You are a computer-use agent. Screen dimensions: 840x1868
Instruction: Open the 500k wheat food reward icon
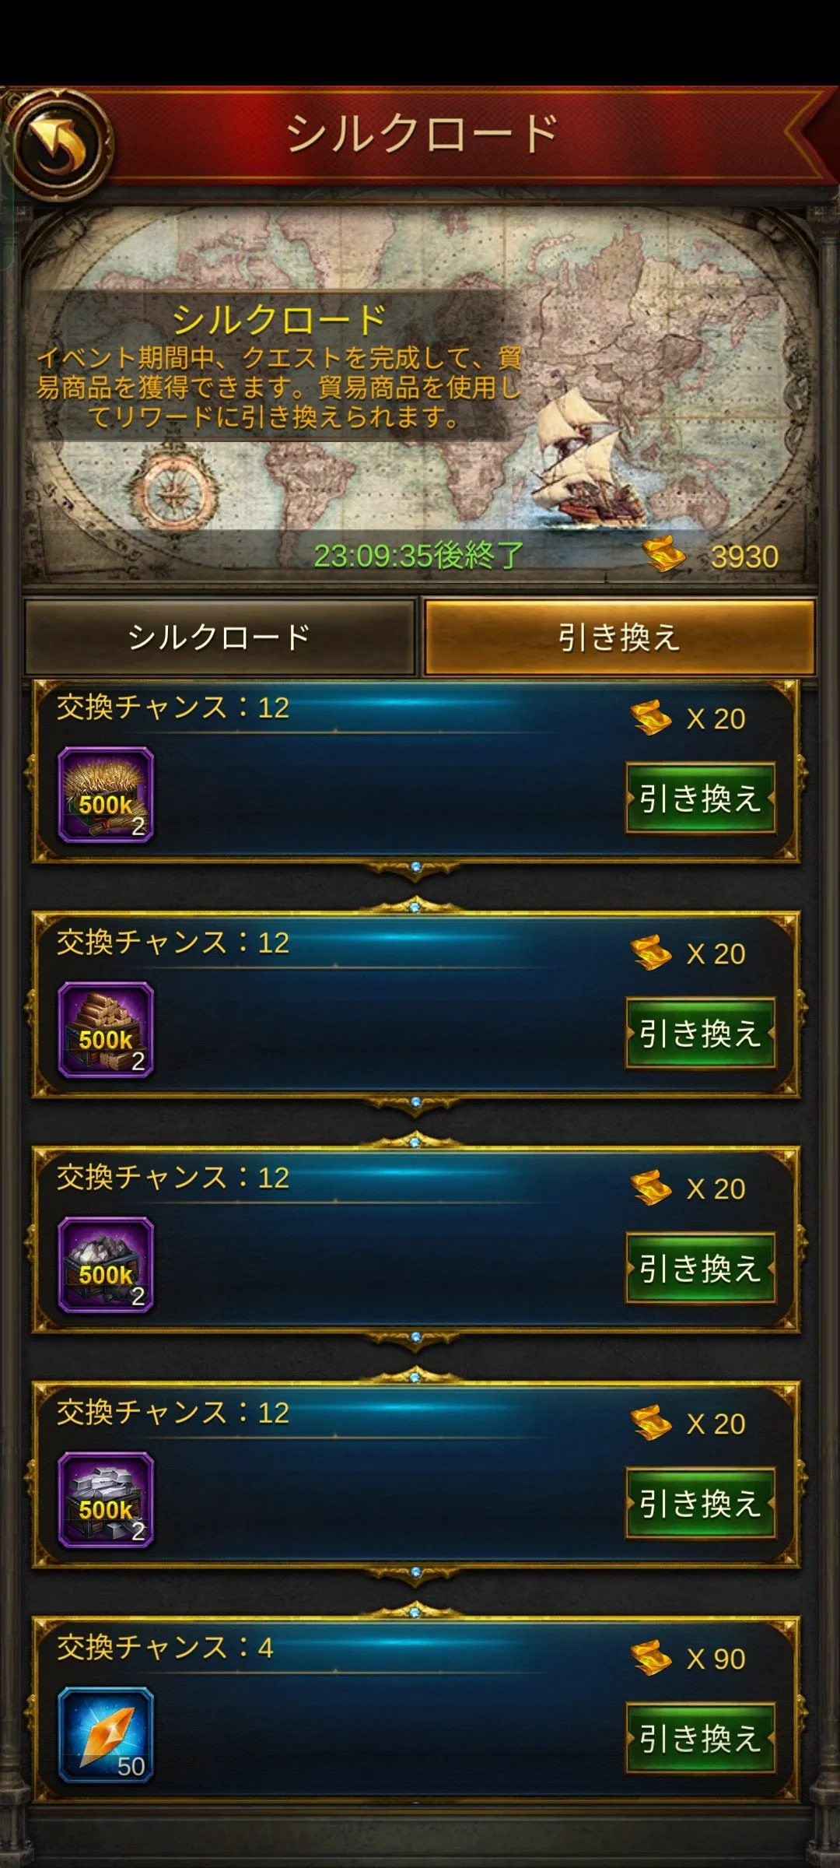click(x=106, y=795)
